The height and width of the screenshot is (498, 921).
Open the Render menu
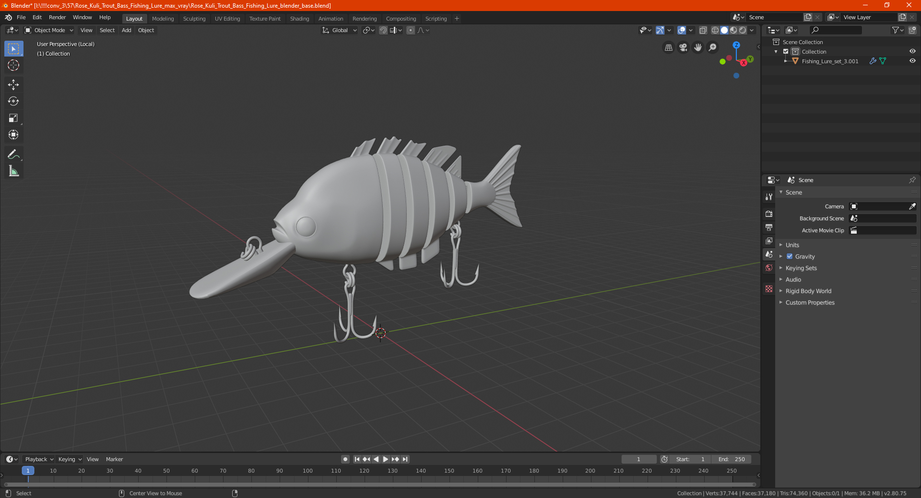coord(57,17)
